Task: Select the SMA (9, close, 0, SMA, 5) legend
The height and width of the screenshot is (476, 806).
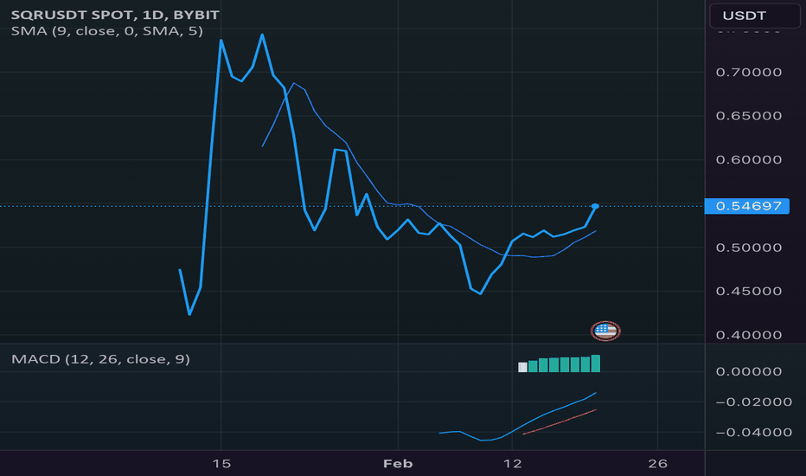Action: coord(107,31)
